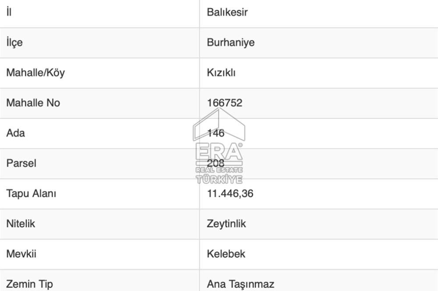Click the 11.446,36 area value
The width and height of the screenshot is (438, 291).
coord(230,194)
